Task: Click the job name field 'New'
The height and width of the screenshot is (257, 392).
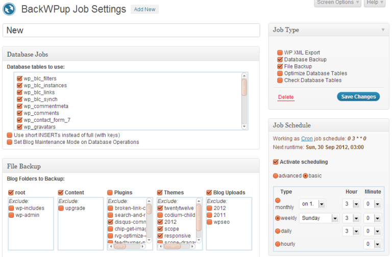Action: 132,30
